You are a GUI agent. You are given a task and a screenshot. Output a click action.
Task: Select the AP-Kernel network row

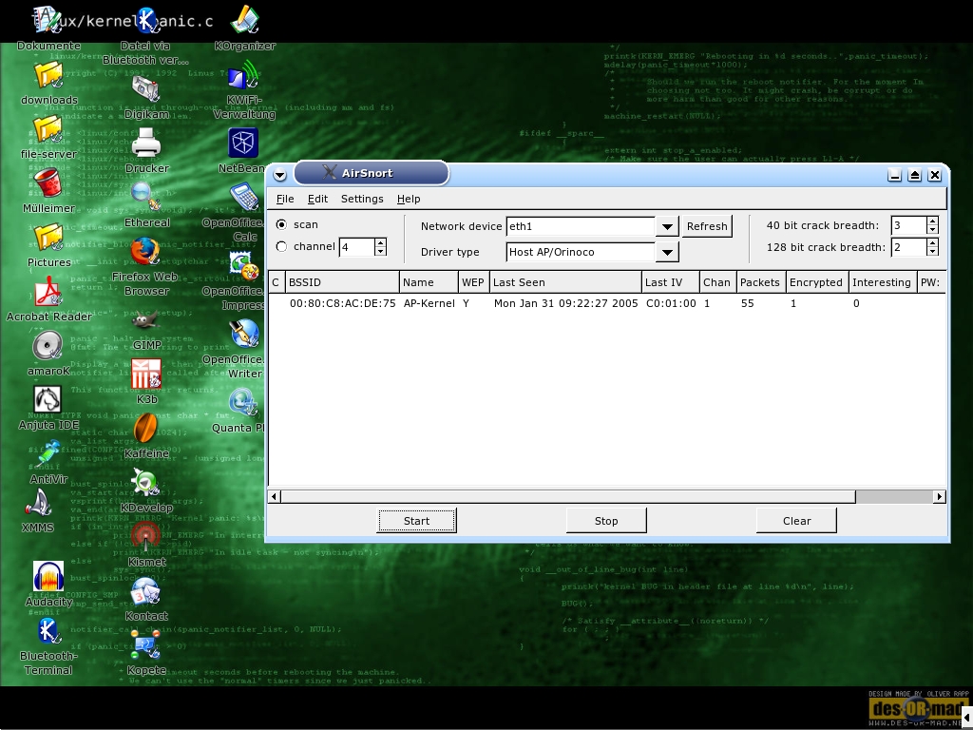tap(607, 303)
